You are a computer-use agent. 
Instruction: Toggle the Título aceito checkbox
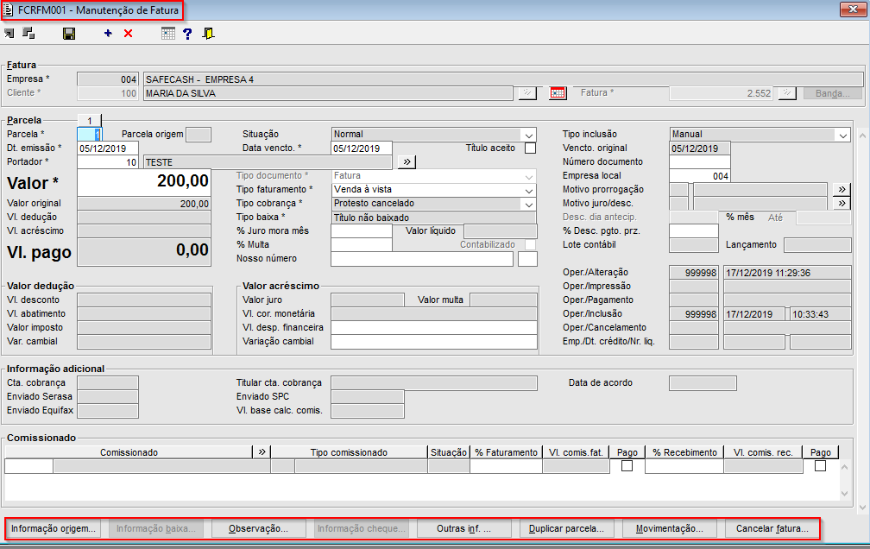coord(531,148)
